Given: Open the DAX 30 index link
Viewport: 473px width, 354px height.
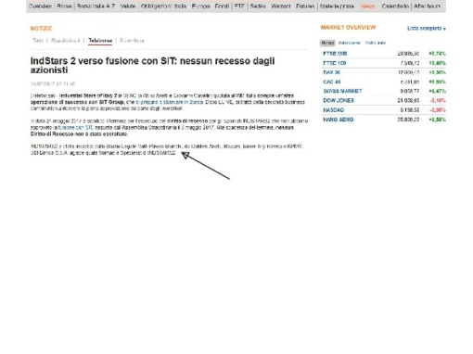Looking at the screenshot, I should (331, 72).
